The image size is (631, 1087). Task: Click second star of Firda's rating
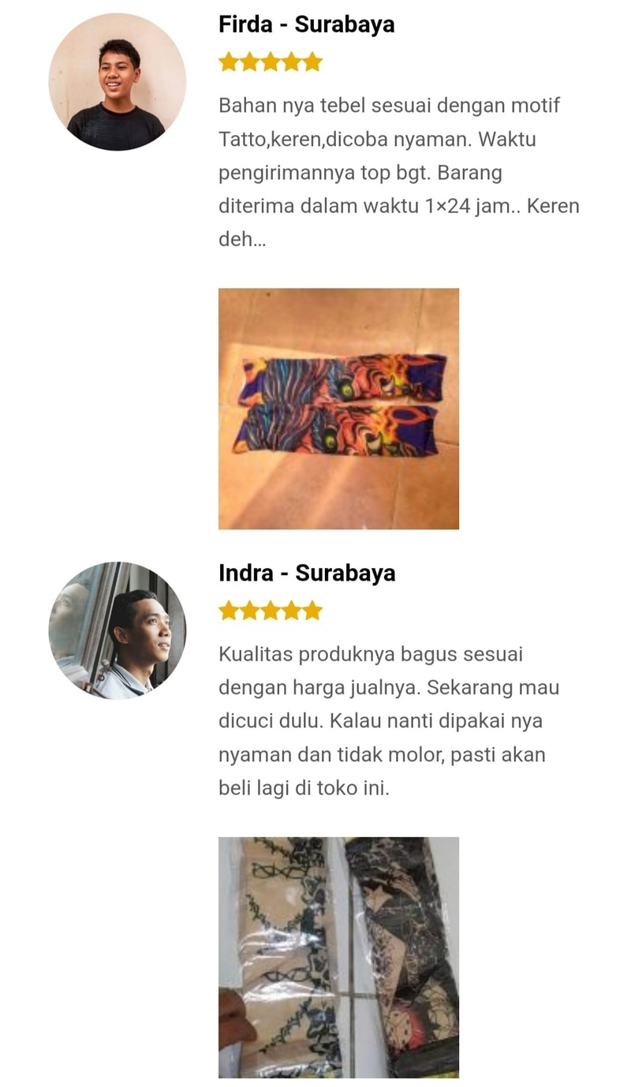click(249, 62)
